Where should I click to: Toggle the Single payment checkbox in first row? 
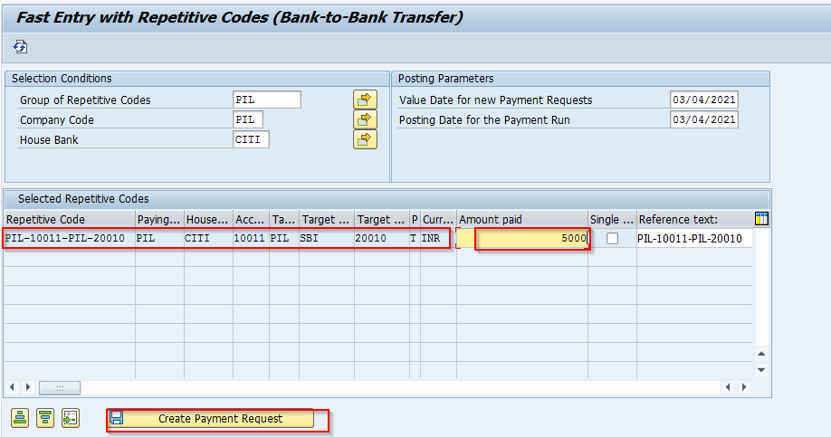pos(612,238)
